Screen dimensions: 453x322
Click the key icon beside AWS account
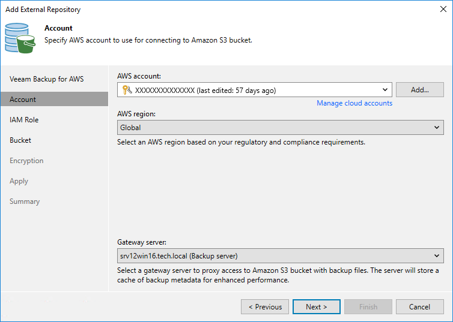click(126, 91)
